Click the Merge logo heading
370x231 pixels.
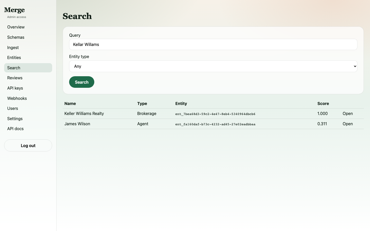click(x=14, y=10)
